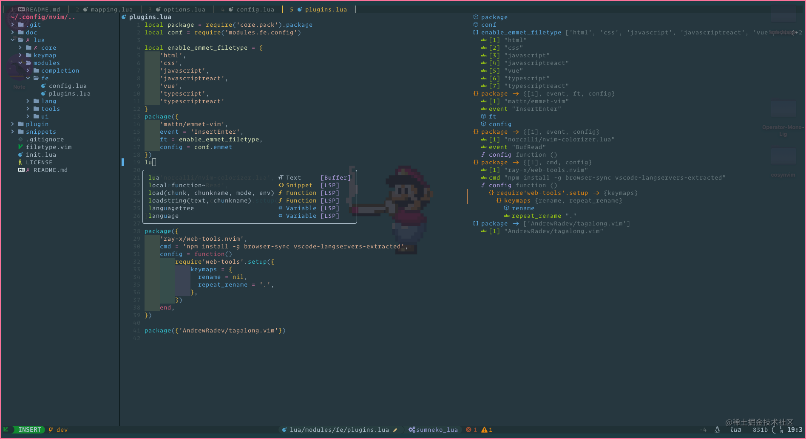
Task: Click the 831b file size in statusline
Action: [760, 430]
